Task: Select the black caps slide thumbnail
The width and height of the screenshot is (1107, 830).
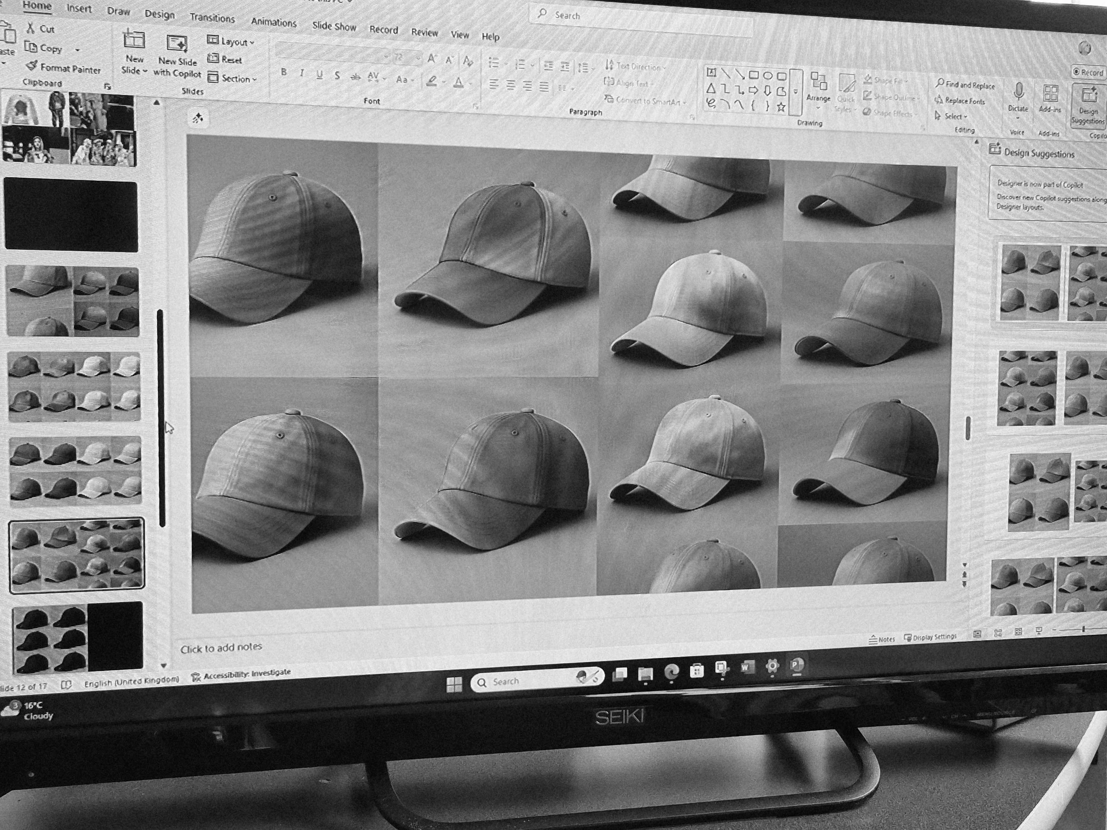Action: (x=77, y=637)
